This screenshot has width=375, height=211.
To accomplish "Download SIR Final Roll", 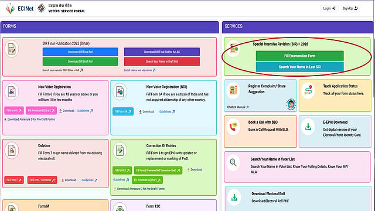I will (x=80, y=52).
